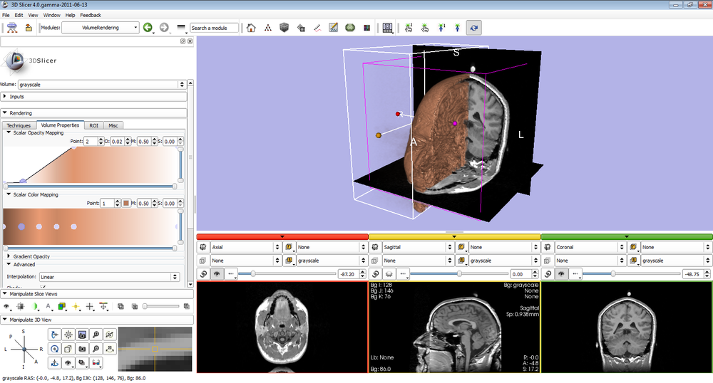Click the scalar color mapping swatch button
The height and width of the screenshot is (383, 713).
coord(125,204)
